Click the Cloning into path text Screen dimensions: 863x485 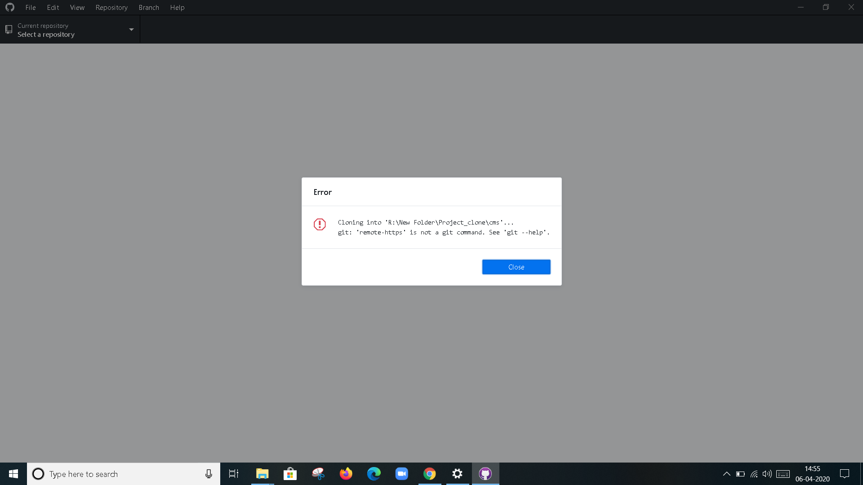click(426, 222)
